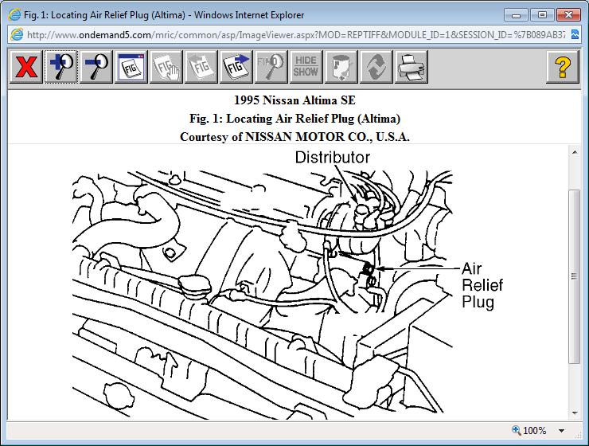The width and height of the screenshot is (589, 446).
Task: Click the red X close viewer icon
Action: [26, 67]
